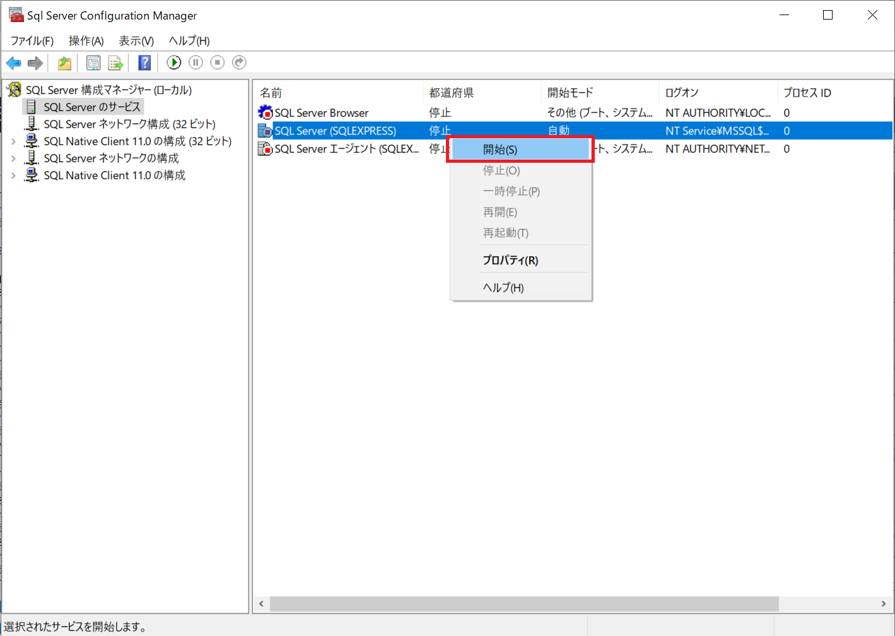This screenshot has width=895, height=636.
Task: Open the 表示(V) menu
Action: (137, 41)
